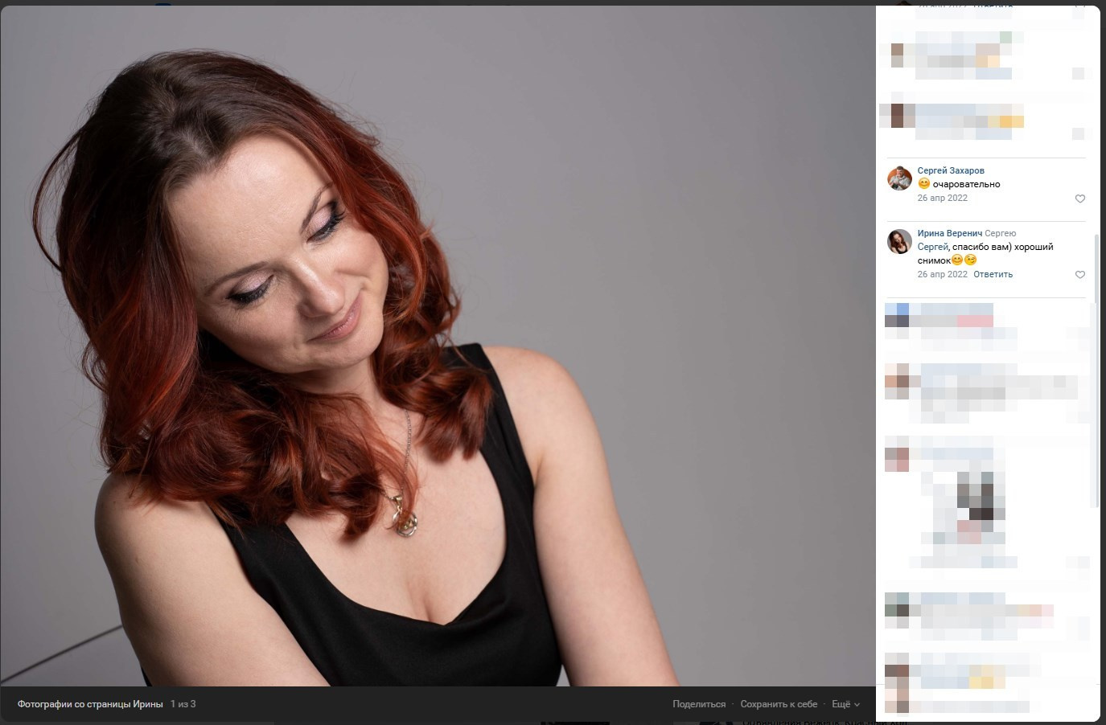Click date 26 апр 2022 under Ирина's reply
This screenshot has height=725, width=1106.
pyautogui.click(x=943, y=274)
